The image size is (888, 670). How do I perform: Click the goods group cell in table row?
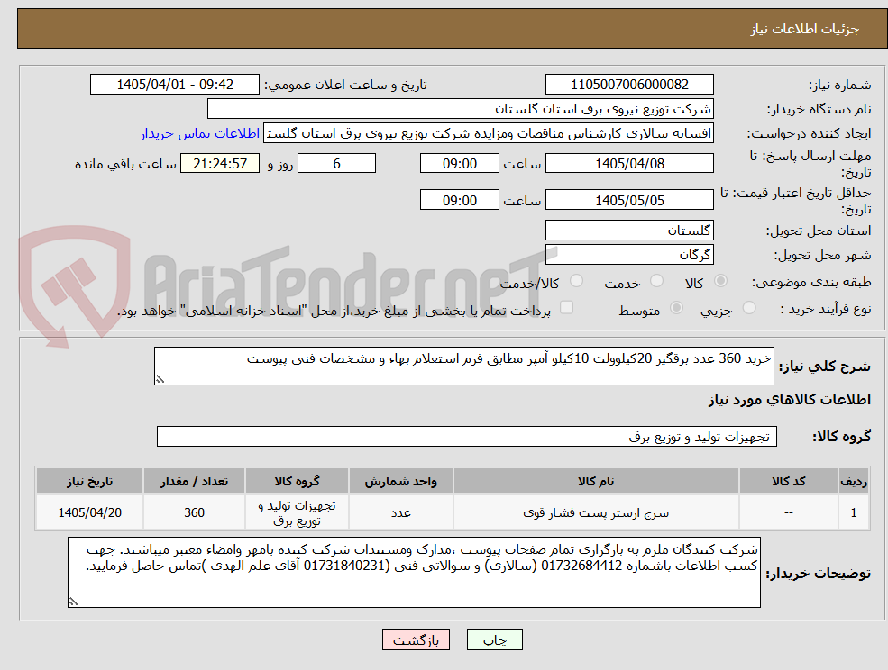coord(297,512)
